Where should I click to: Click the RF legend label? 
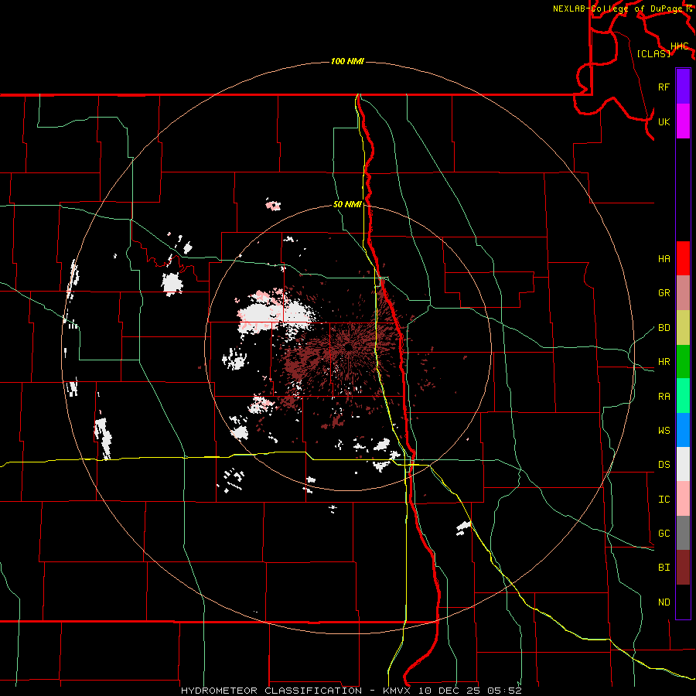(x=664, y=87)
